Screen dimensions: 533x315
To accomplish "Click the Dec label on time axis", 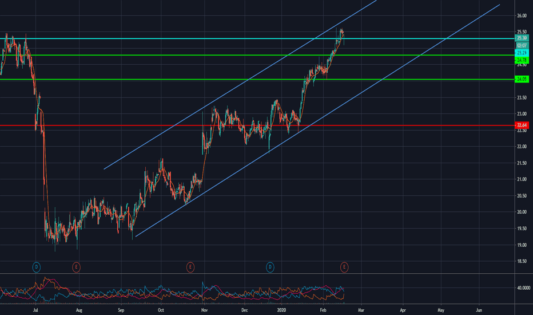I will tap(244, 310).
